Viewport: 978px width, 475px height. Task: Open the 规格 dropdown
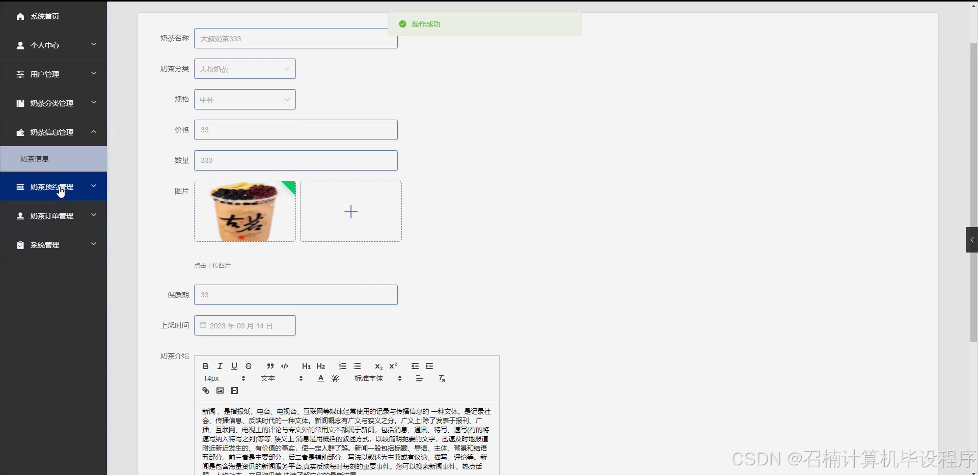coord(244,99)
